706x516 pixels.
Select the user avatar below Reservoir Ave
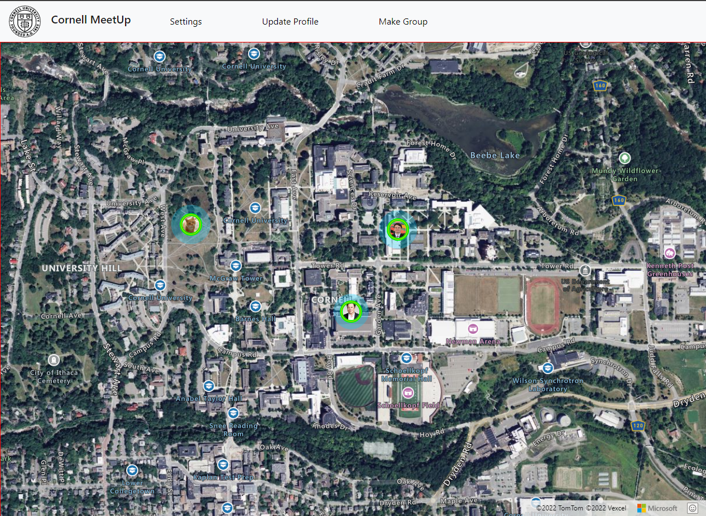398,229
